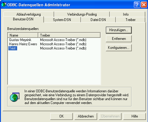Open the Datei-DSN tab
The height and width of the screenshot is (122, 148).
point(98,20)
